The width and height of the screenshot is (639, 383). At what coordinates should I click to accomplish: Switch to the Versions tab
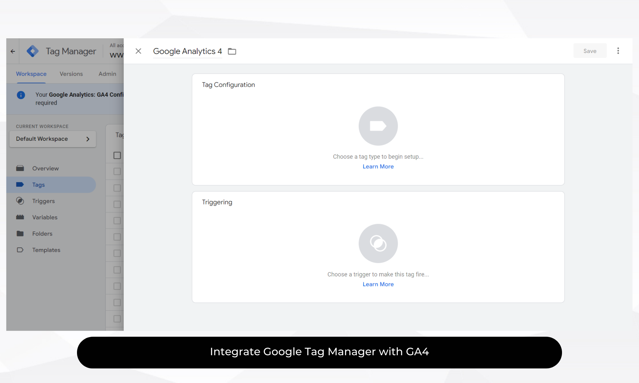(71, 74)
